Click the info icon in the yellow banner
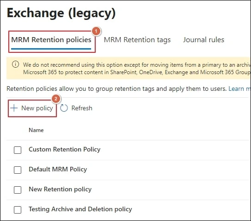 pos(16,64)
